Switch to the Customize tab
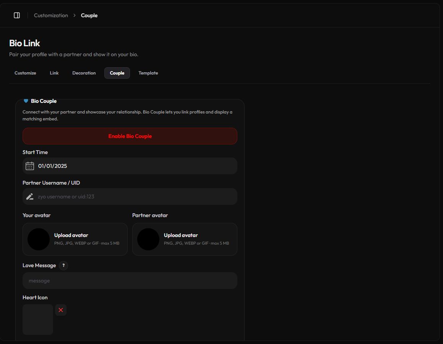 click(25, 73)
